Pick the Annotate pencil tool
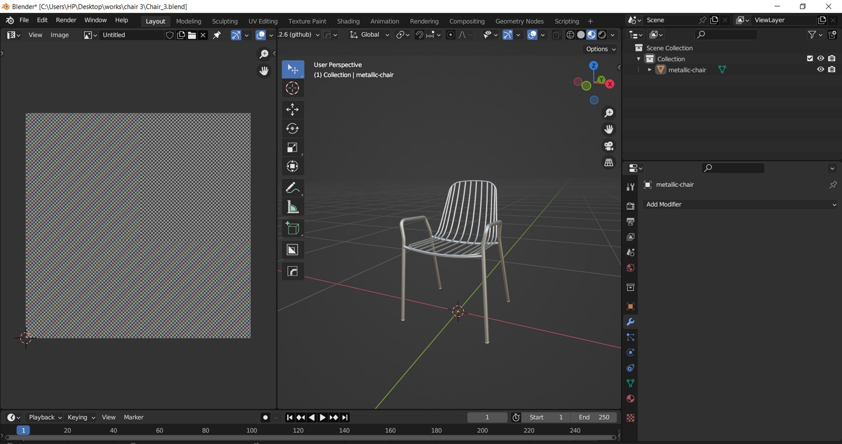Screen dimensions: 842x444 click(x=293, y=188)
